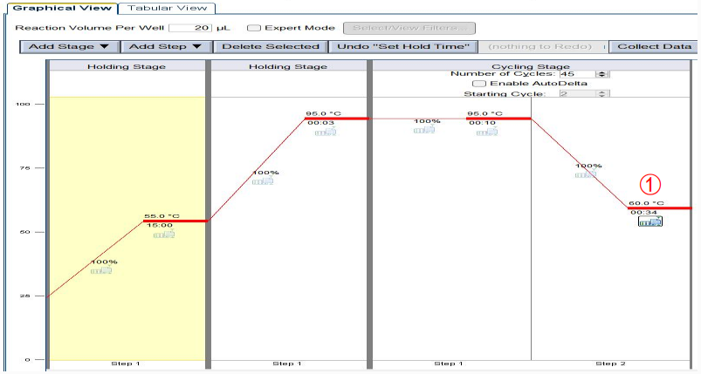Switch to the Tabular View tab
Viewport: 701px width, 374px height.
166,8
